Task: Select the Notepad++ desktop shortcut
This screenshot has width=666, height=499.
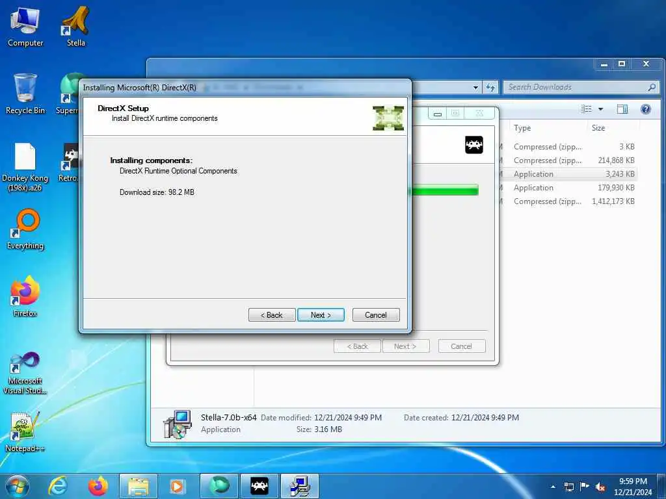Action: [x=25, y=432]
